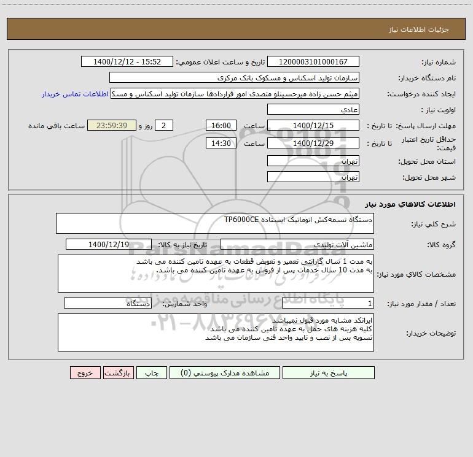Click response deadline date 1400/12/15
Image resolution: width=473 pixels, height=457 pixels.
[313, 125]
